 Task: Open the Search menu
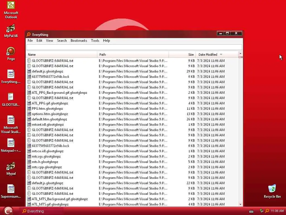tap(62, 41)
